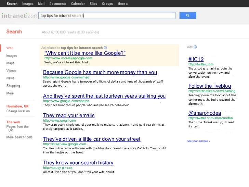The width and height of the screenshot is (249, 187).
Task: Click the blue magnifier search button
Action: (x=188, y=15)
